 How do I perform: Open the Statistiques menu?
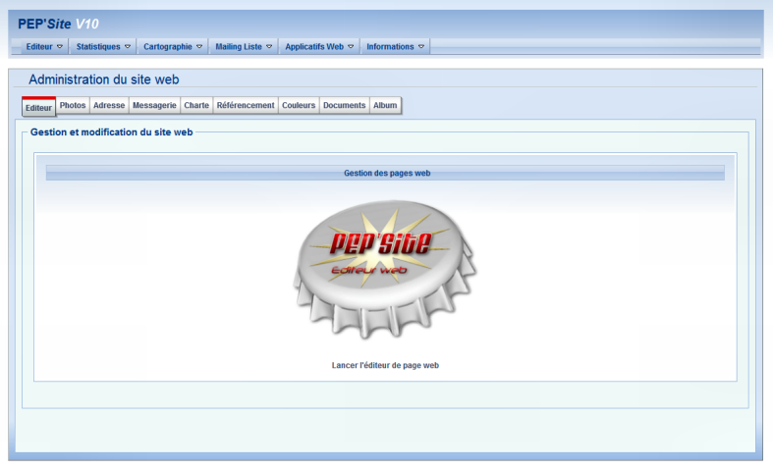pos(103,47)
